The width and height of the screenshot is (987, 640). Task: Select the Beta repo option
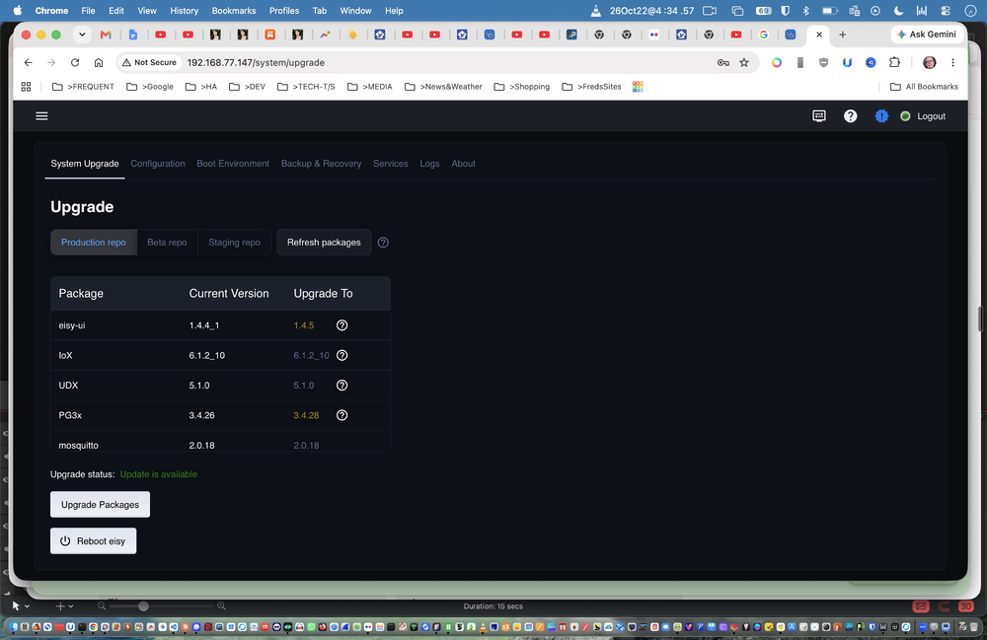[167, 242]
